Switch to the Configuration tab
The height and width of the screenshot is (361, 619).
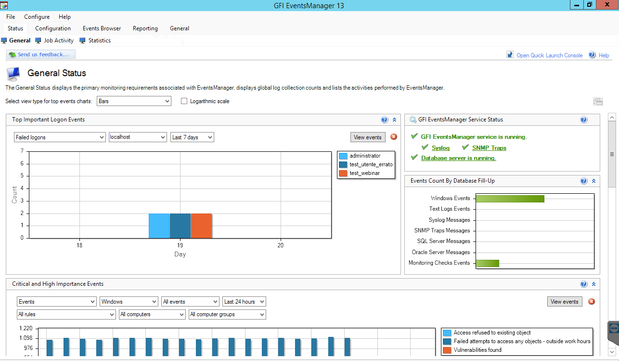53,28
